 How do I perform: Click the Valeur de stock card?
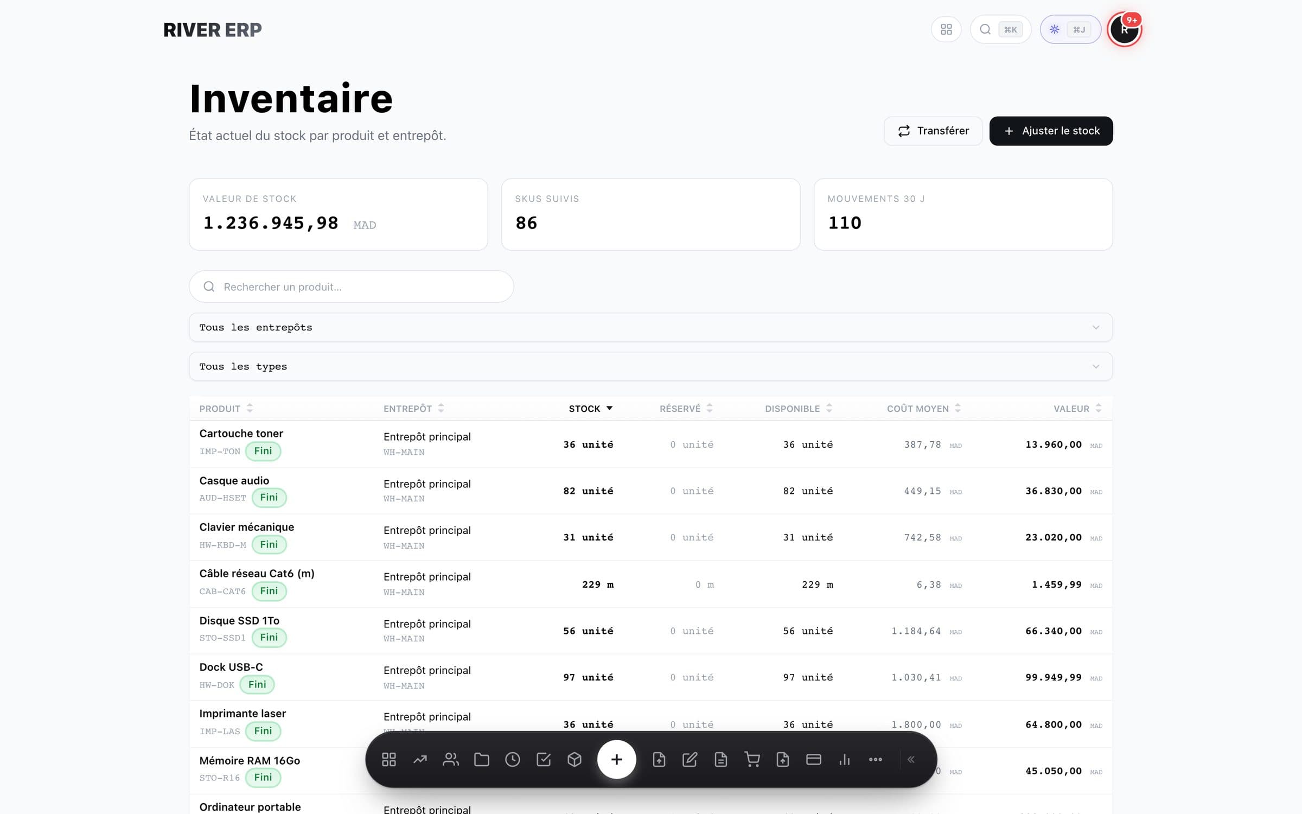[x=338, y=214]
